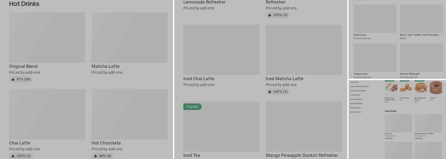The height and width of the screenshot is (159, 446).
Task: Click the thumbs-up rating under Original Blend
Action: pyautogui.click(x=21, y=79)
